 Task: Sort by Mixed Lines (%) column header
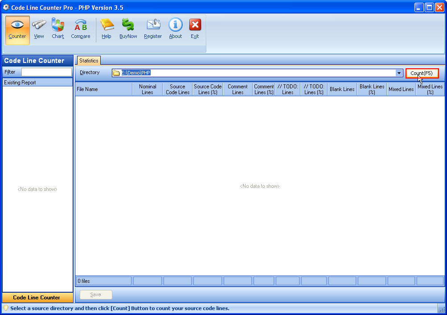[x=430, y=89]
